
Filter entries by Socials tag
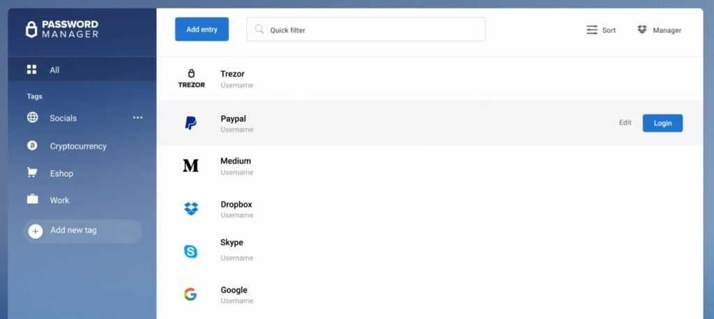tap(63, 118)
